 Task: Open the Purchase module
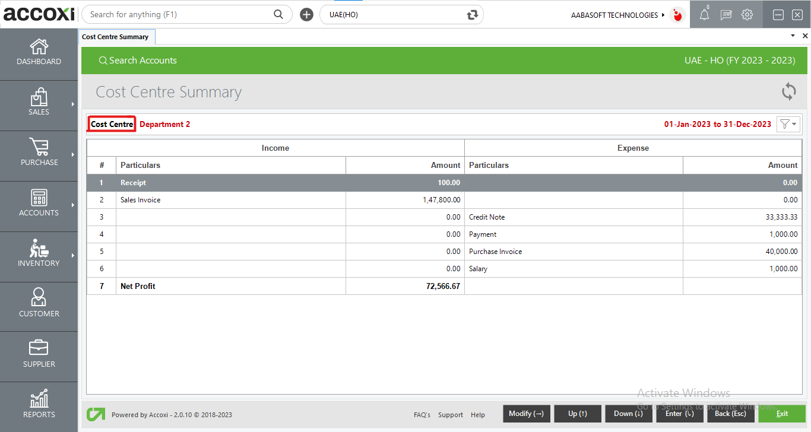[39, 153]
